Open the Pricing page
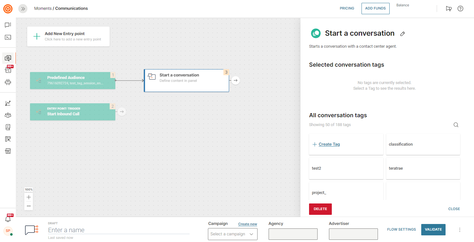 pos(347,9)
